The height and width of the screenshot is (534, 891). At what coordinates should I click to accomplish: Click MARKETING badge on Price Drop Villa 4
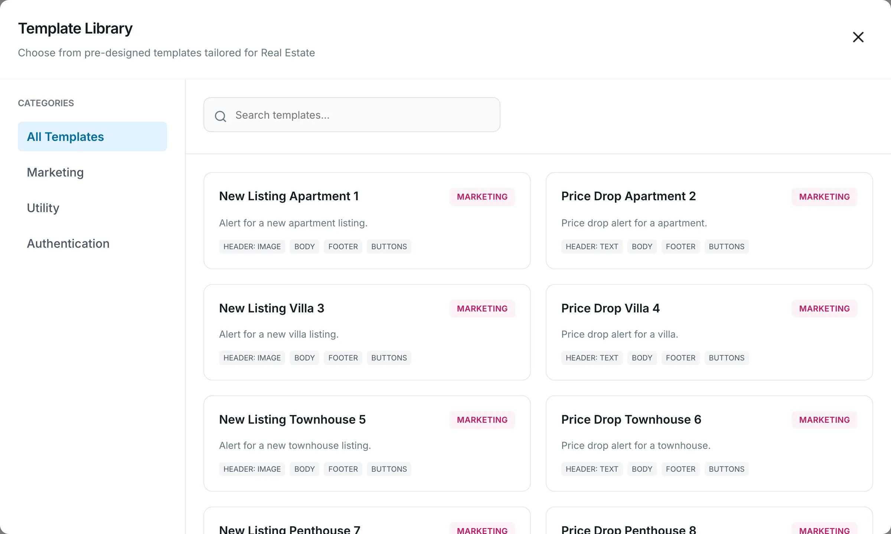click(x=824, y=309)
